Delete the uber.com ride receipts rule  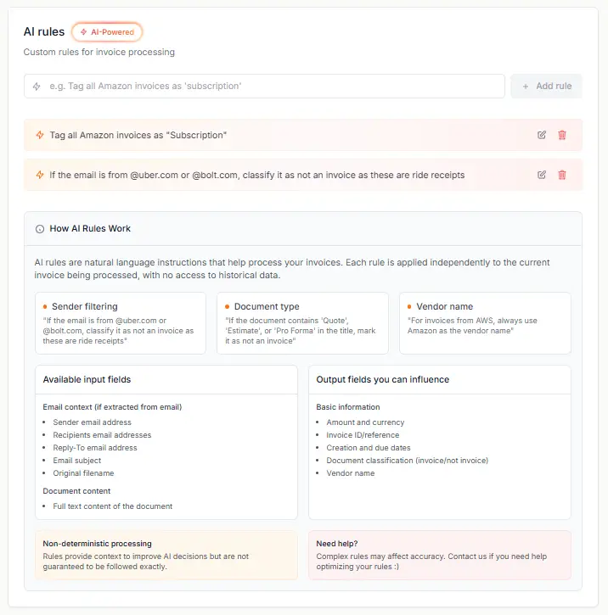(x=562, y=175)
